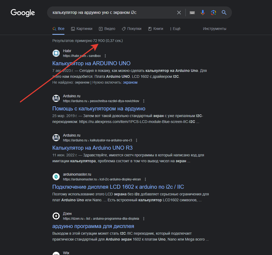This screenshot has height=255, width=272.
Task: Open three-dot menu for arduinomaster.ru result
Action: coord(145,179)
